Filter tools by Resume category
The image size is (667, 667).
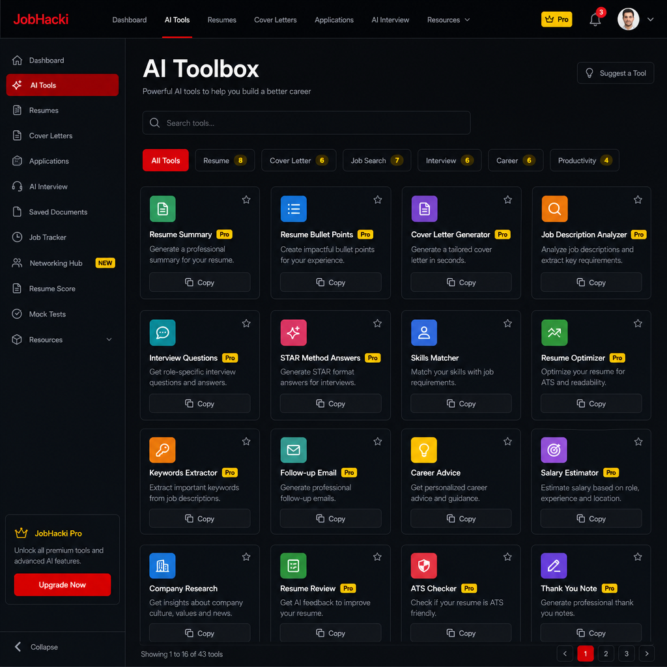click(x=225, y=160)
